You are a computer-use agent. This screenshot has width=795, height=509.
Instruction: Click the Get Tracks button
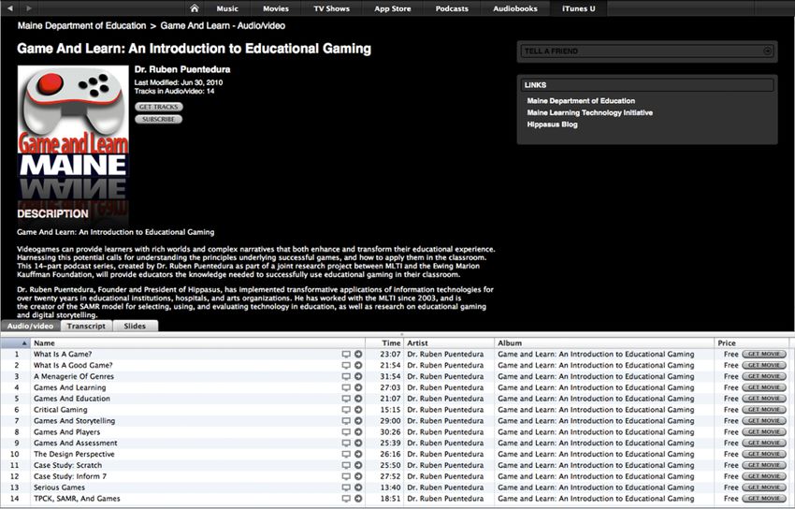point(159,107)
